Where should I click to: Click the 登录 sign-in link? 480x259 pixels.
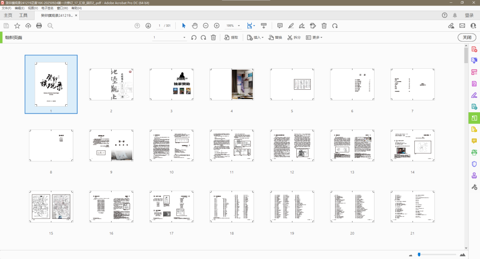tap(469, 15)
